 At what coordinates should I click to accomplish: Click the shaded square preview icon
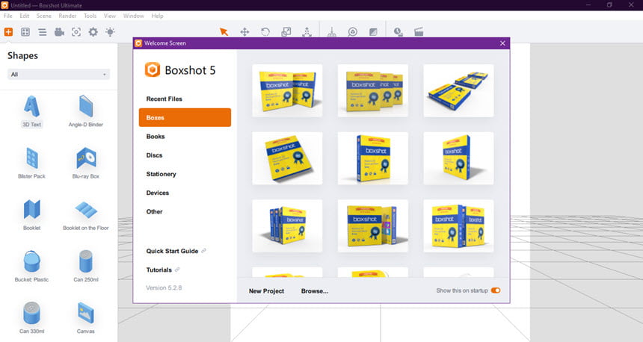coord(373,31)
